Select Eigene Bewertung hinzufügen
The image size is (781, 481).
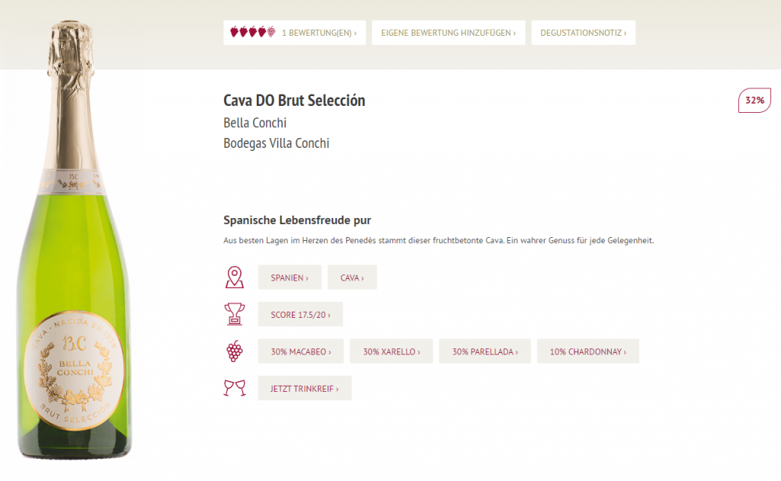click(448, 33)
